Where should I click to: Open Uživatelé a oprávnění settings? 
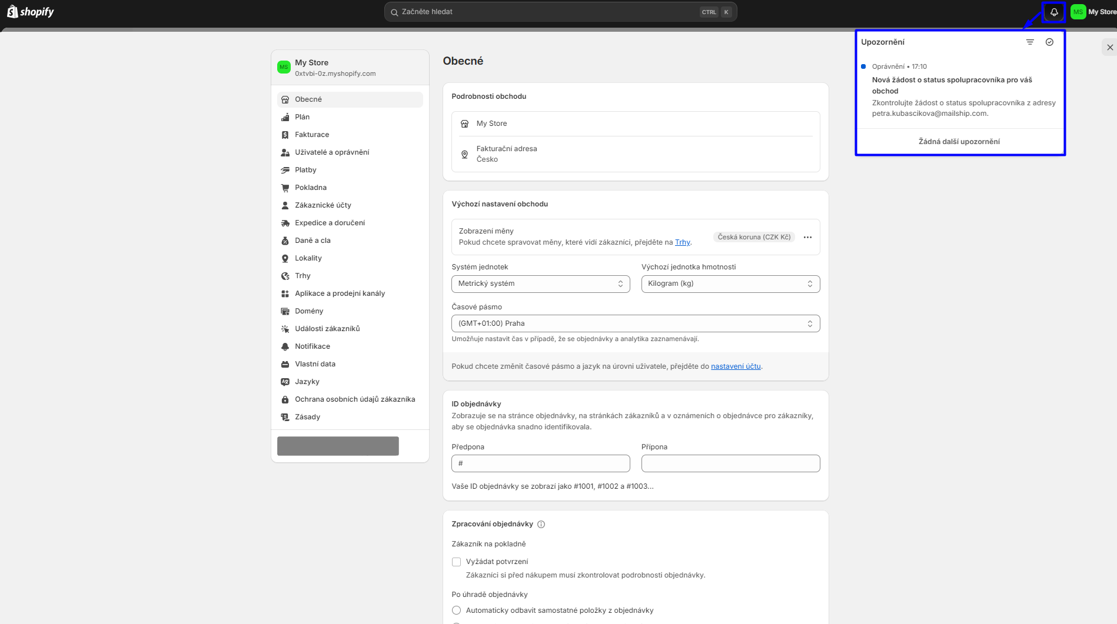click(350, 152)
